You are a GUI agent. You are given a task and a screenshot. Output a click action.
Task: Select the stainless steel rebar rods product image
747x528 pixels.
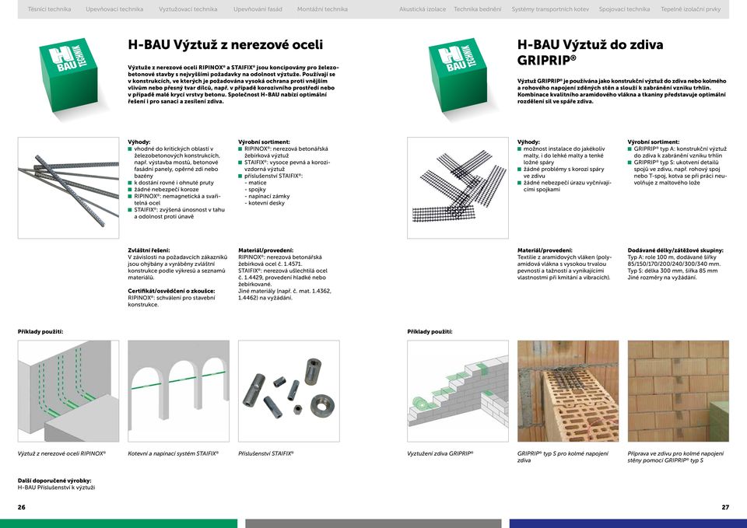click(68, 188)
